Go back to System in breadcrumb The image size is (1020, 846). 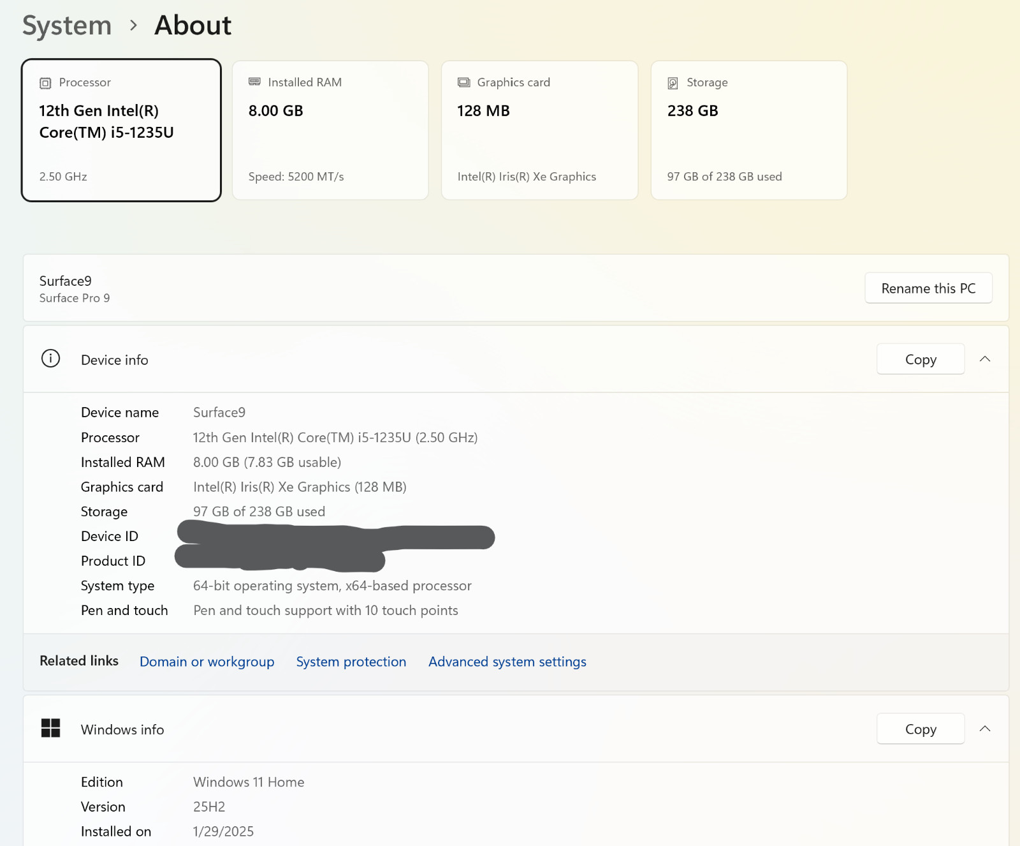point(67,26)
